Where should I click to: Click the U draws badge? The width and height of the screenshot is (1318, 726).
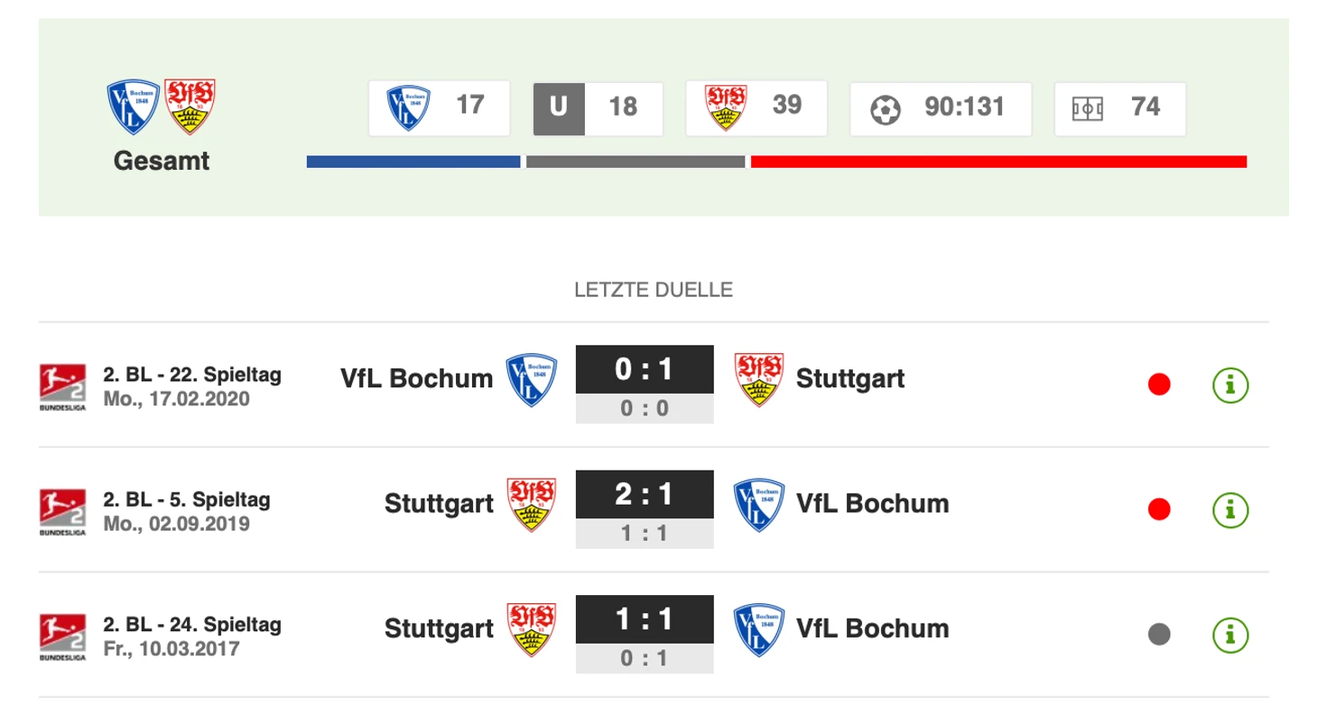[x=559, y=108]
